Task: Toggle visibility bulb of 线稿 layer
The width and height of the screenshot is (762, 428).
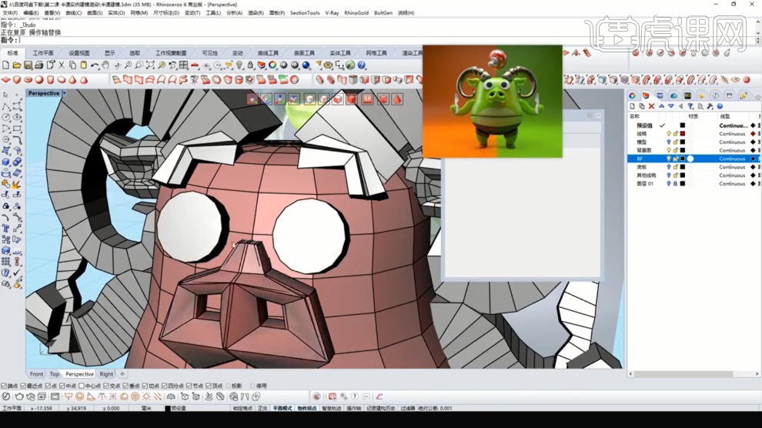Action: pos(669,134)
